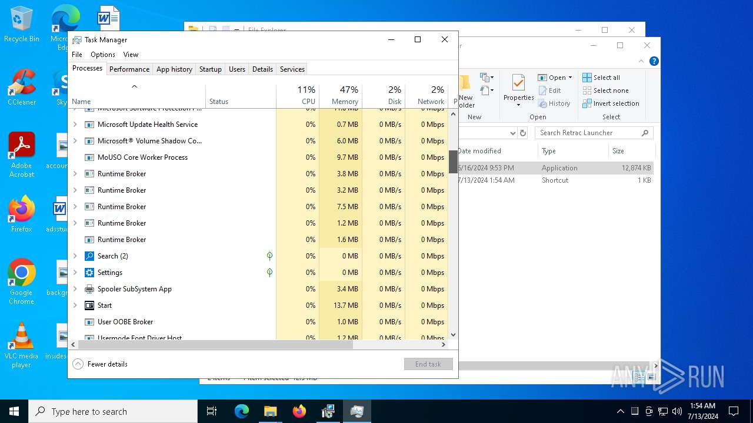
Task: Click the magnifier icon in Search Retrac Launcher
Action: pos(645,133)
